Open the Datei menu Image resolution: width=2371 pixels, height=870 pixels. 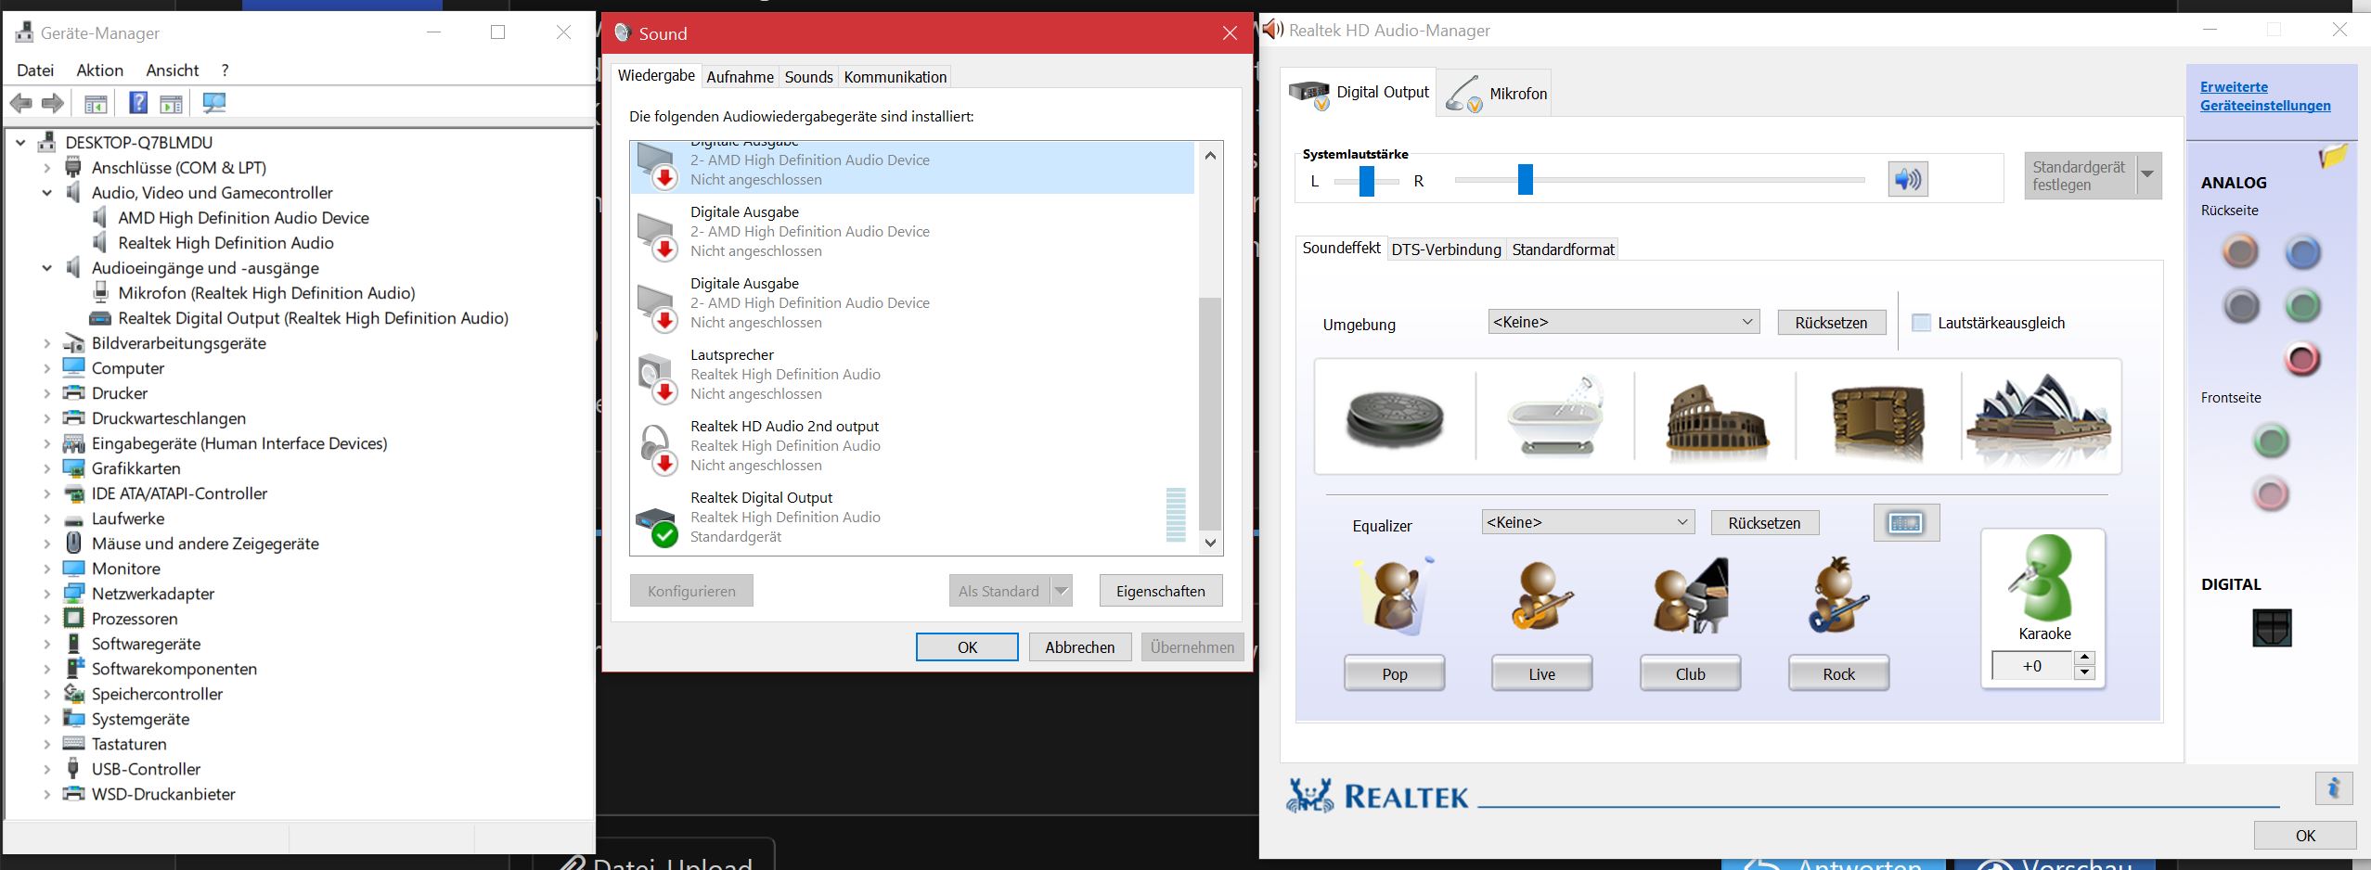point(35,70)
